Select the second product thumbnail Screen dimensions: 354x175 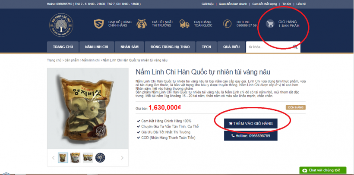coord(75,158)
